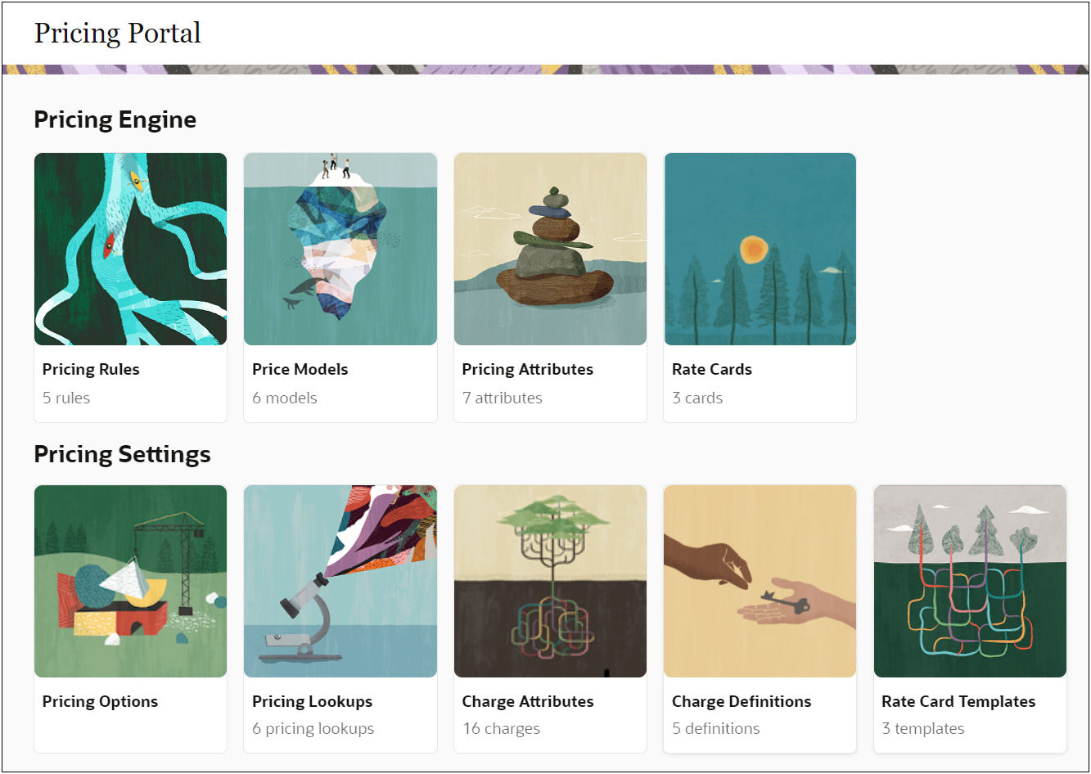Image resolution: width=1091 pixels, height=774 pixels.
Task: Select the Charge Attributes tree roots image
Action: pyautogui.click(x=550, y=581)
